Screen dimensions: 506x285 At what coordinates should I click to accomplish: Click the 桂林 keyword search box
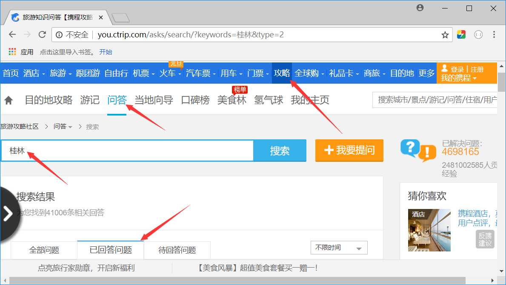[x=128, y=150]
